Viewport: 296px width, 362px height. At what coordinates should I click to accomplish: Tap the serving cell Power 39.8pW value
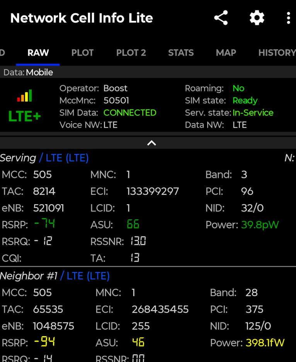pos(260,225)
